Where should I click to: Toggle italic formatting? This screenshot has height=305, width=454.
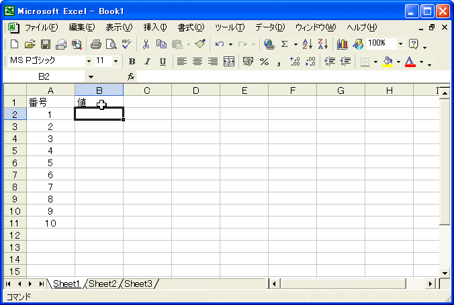tap(147, 61)
